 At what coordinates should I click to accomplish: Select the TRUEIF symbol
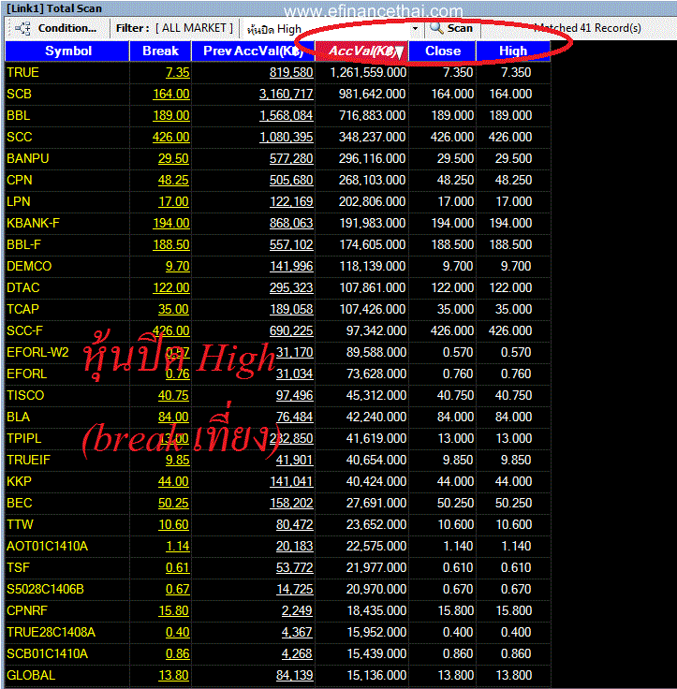pyautogui.click(x=29, y=460)
